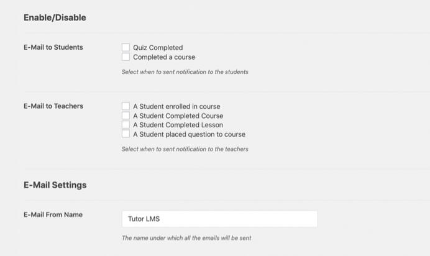
Task: Check the A Student placed question to course box
Action: (126, 134)
